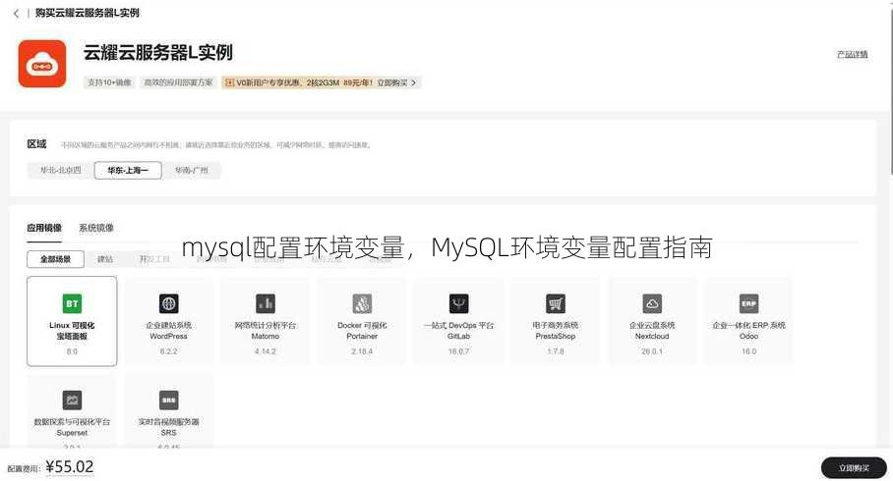Choose the Odoo ERP image icon
The width and height of the screenshot is (893, 481).
[x=748, y=303]
